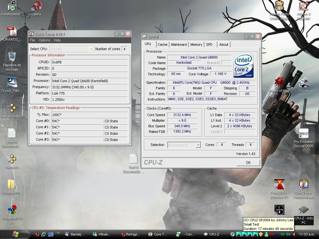Viewport: 319px width, 239px height.
Task: Click the Core Speed value 3132.4 MHz
Action: pyautogui.click(x=182, y=115)
